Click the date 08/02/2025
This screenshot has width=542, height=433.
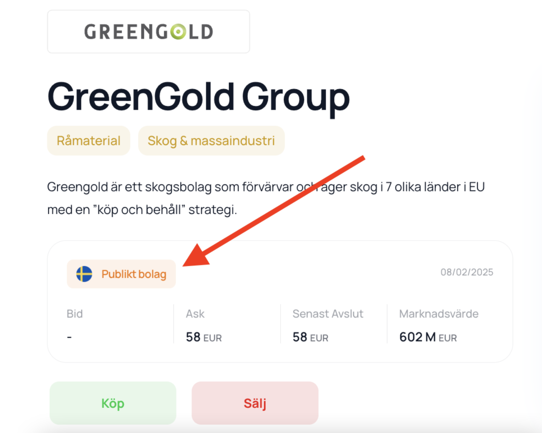point(467,272)
